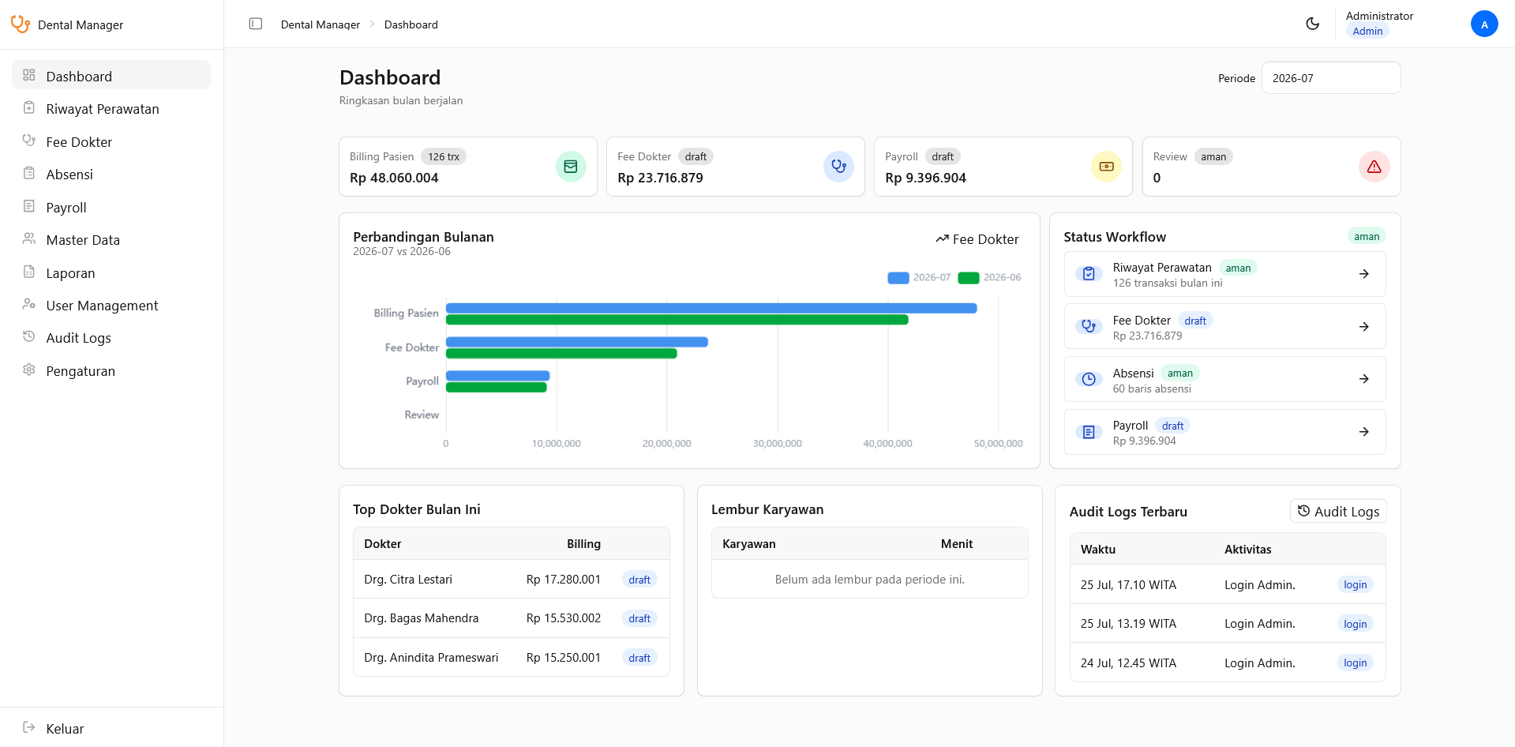1515x747 pixels.
Task: Click the Menit column header
Action: pos(957,544)
